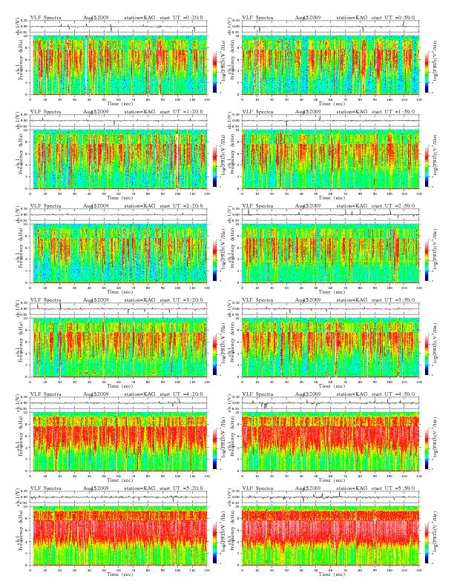Screen dimensions: 454x587
Task: Click the "start UT =5:50:0" title text
Action: (394, 488)
